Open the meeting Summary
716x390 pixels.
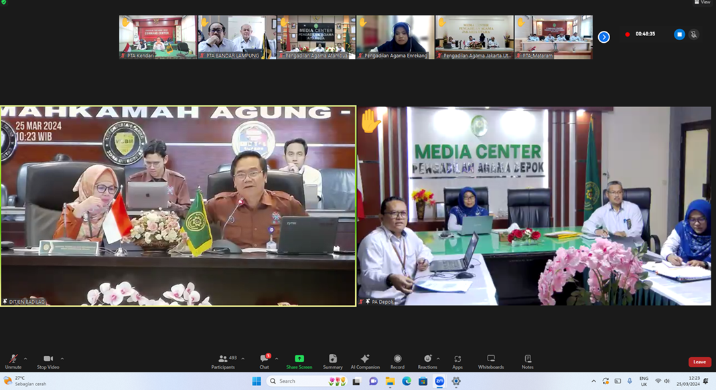332,361
